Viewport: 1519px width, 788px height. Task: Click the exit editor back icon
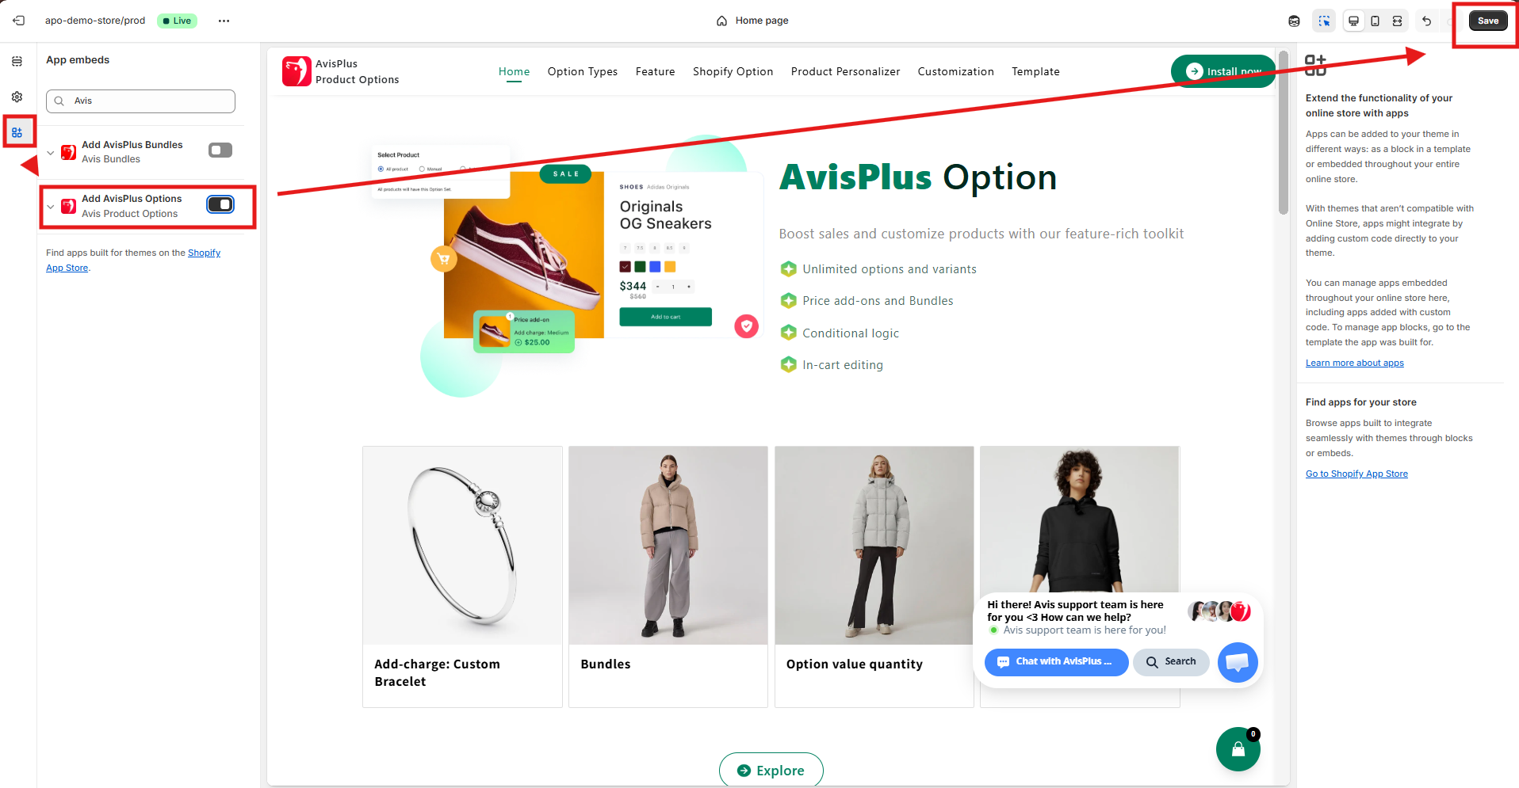click(19, 21)
